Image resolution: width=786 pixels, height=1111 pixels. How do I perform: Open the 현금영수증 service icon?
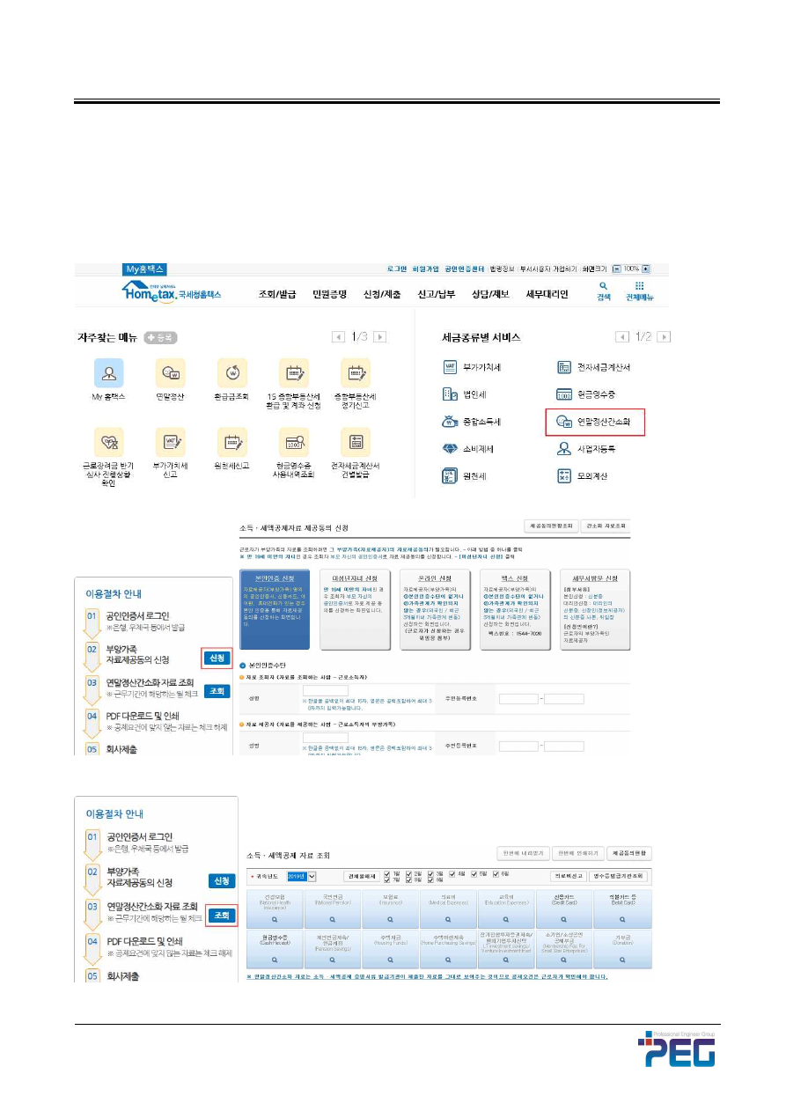pos(564,394)
